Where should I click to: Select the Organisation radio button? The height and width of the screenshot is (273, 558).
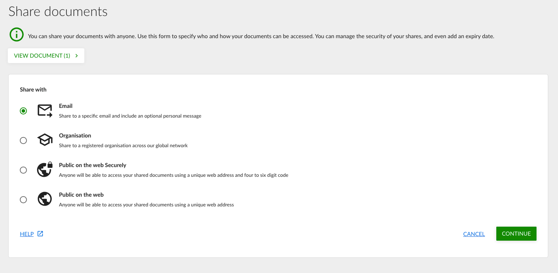pos(23,141)
